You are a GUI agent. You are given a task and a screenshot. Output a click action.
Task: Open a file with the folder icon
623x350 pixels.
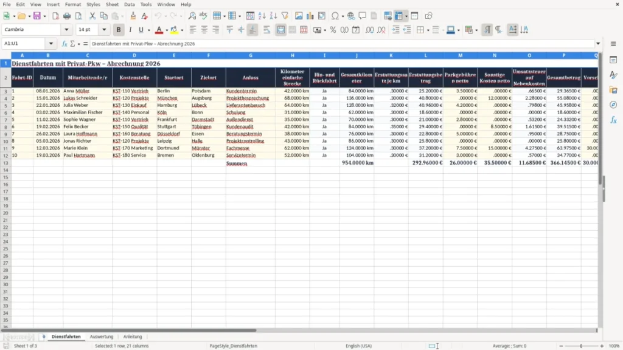click(x=21, y=16)
